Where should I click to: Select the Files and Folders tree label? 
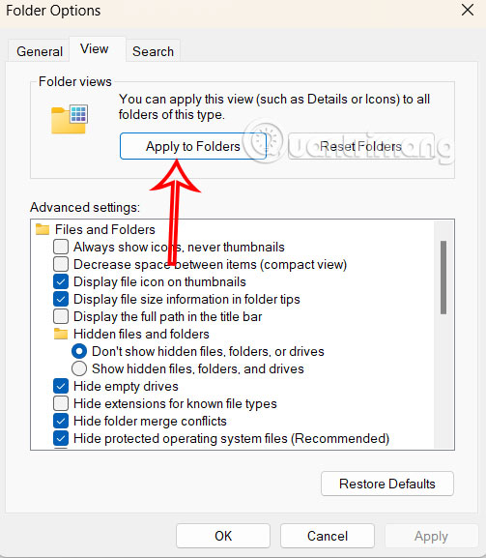tap(105, 229)
